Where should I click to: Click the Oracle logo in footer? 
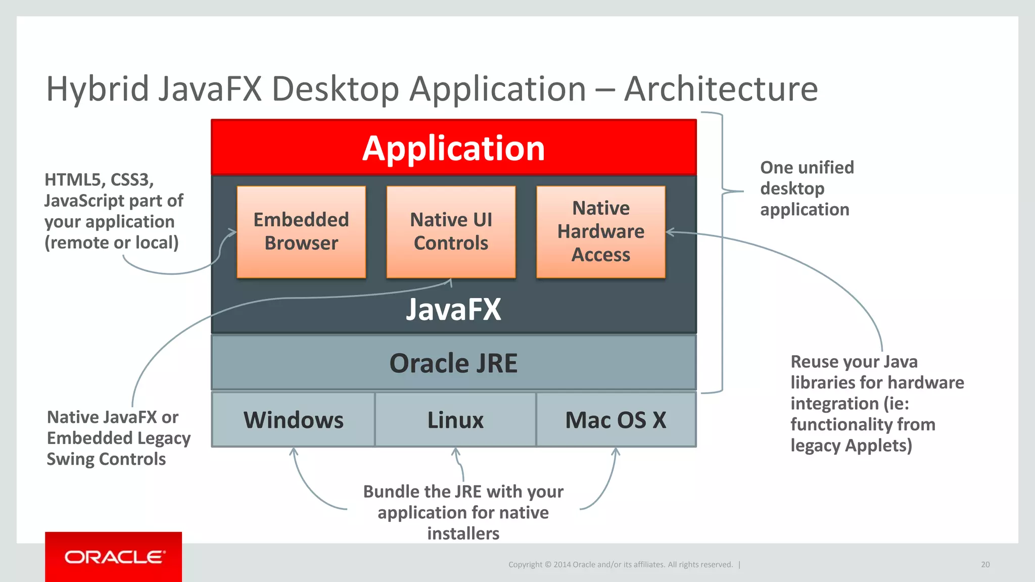tap(114, 557)
